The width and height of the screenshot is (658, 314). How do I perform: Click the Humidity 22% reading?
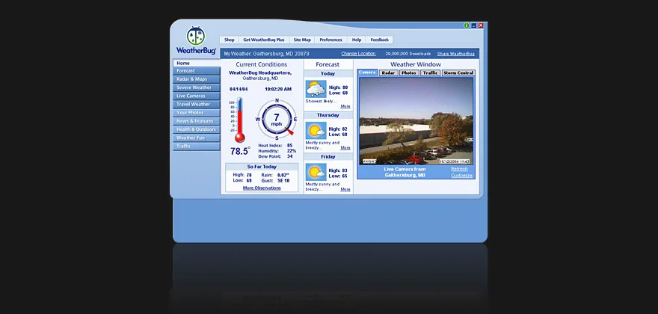pos(277,151)
